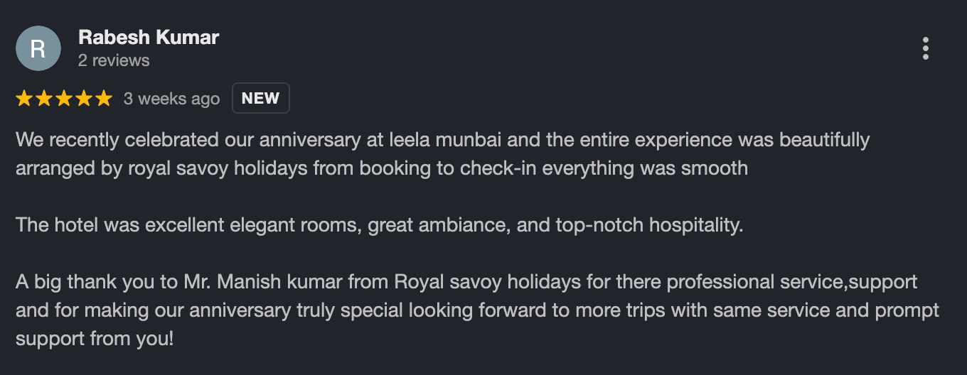The image size is (967, 375).
Task: Click the '2 reviews' label
Action: [x=114, y=60]
